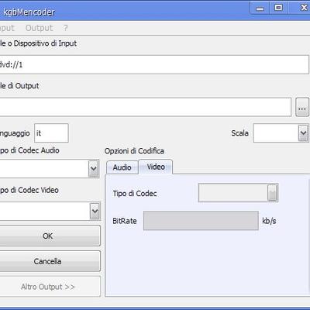Screen dimensions: 310x310
Task: Click the 'BitRate' label
Action: 125,221
